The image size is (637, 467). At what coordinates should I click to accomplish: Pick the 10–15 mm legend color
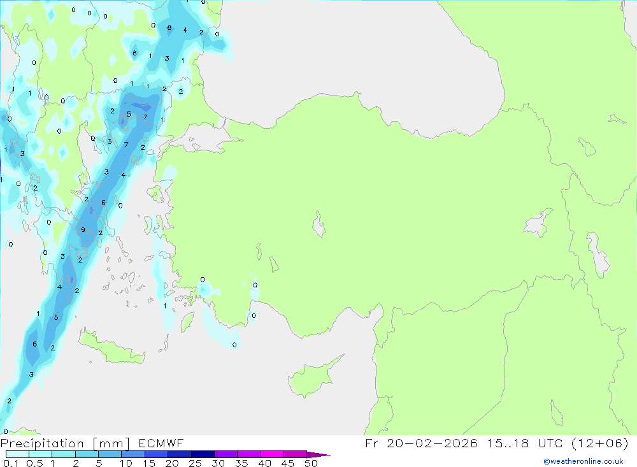[x=133, y=454]
